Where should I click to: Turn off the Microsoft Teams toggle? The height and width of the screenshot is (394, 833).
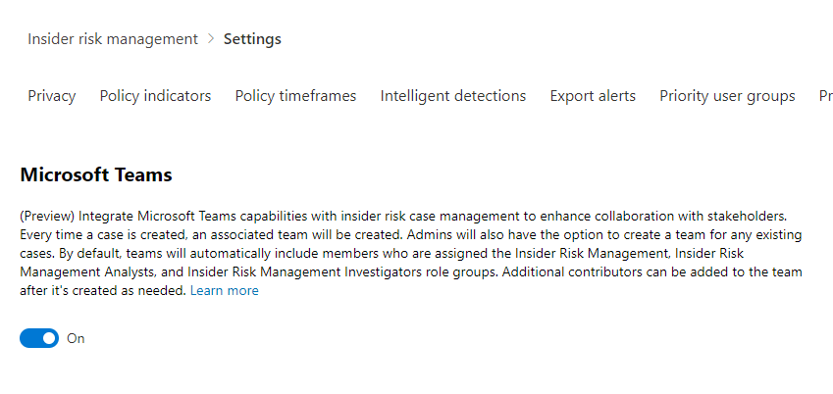click(x=39, y=338)
